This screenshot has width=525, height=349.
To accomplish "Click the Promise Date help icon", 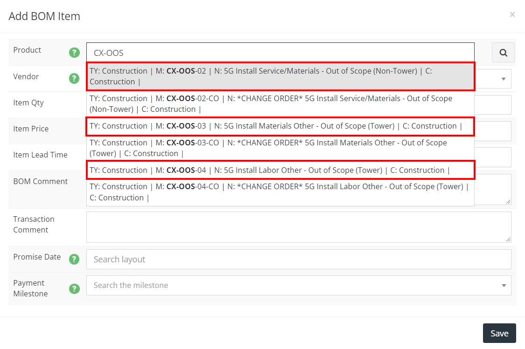I will (74, 259).
